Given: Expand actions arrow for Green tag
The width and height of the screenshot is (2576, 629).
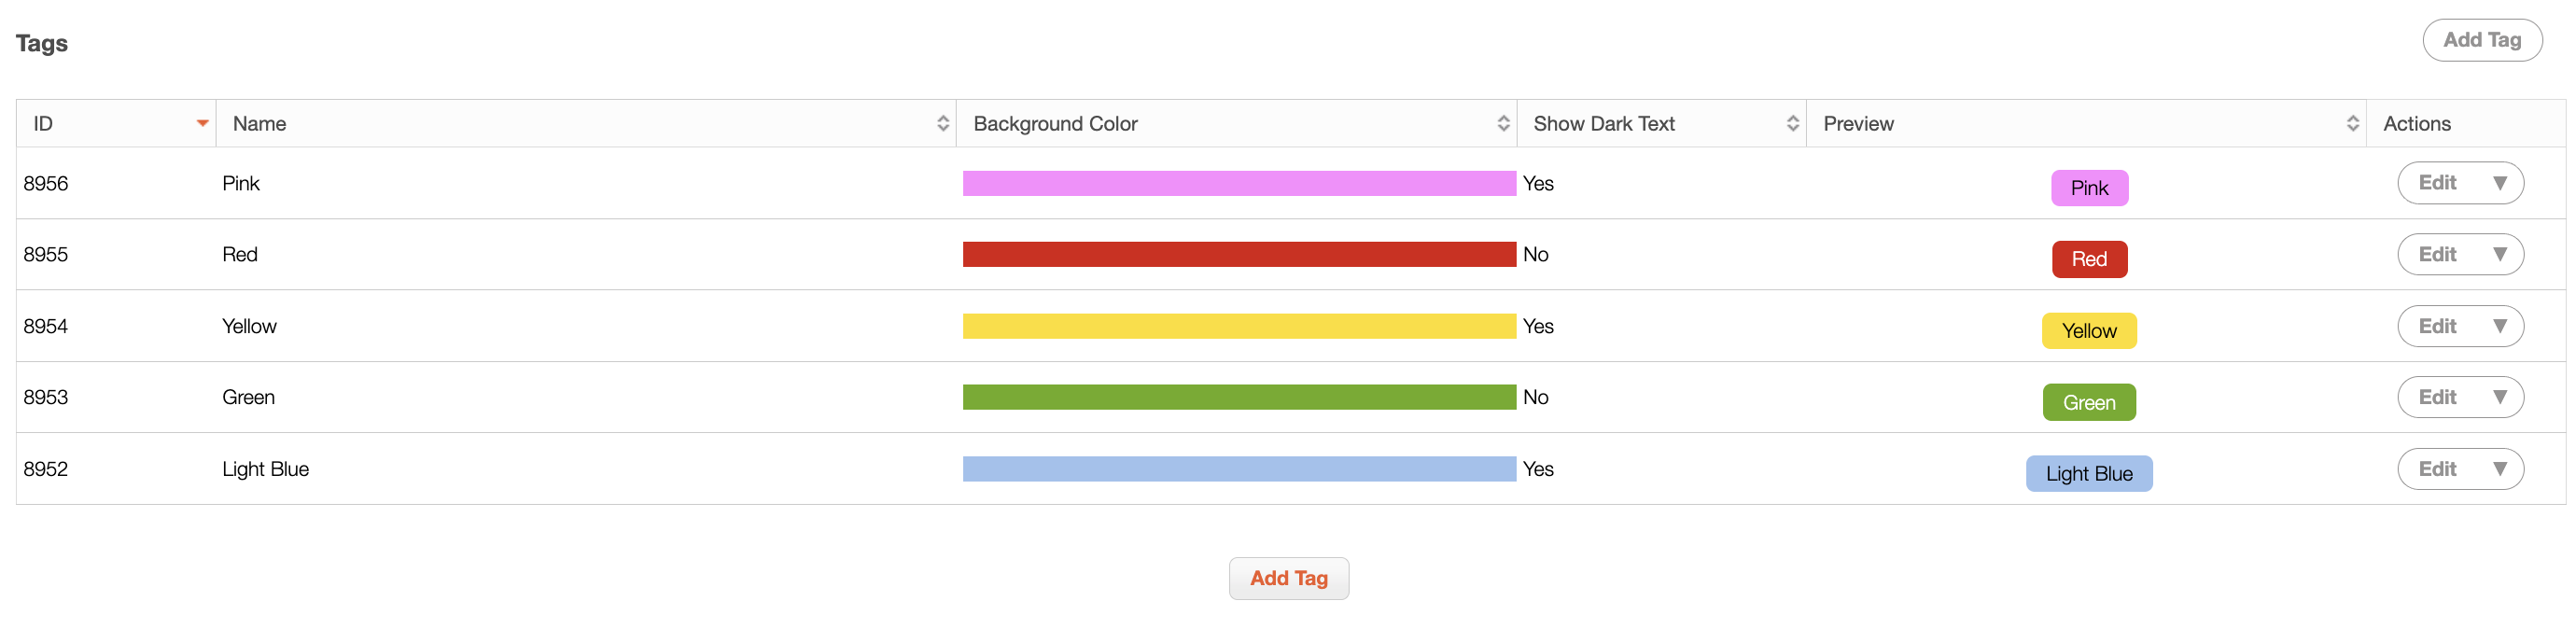Looking at the screenshot, I should [2499, 398].
